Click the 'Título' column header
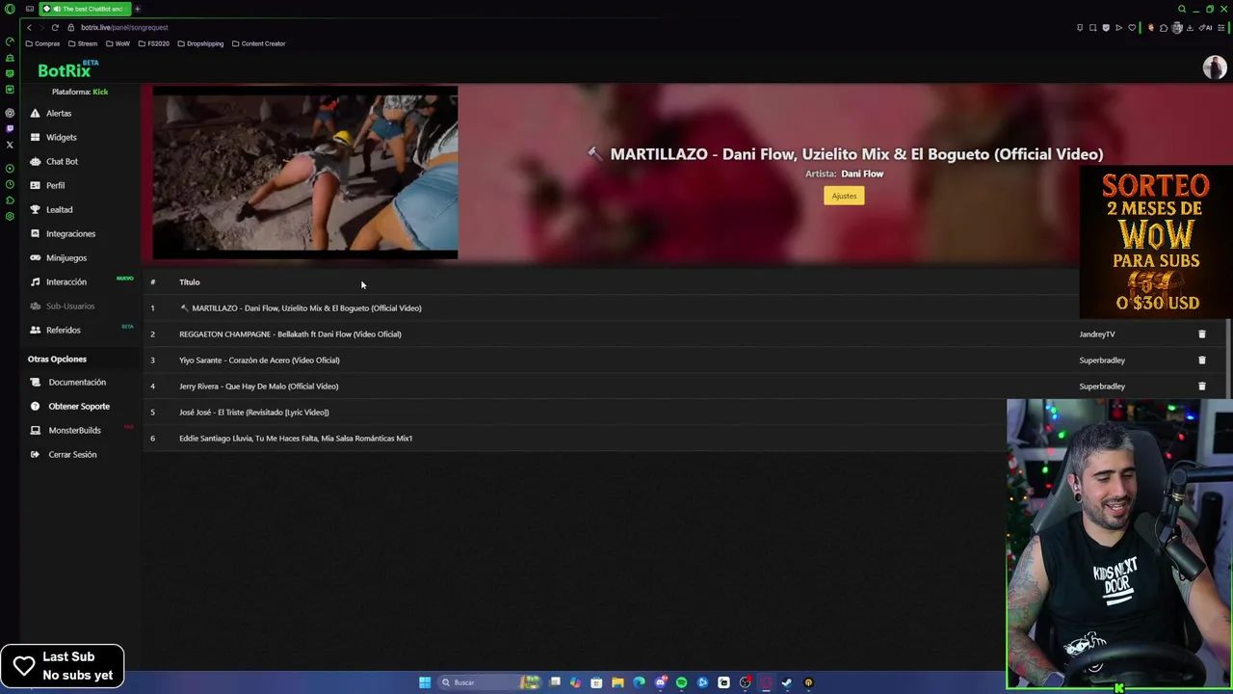This screenshot has width=1233, height=694. tap(190, 281)
